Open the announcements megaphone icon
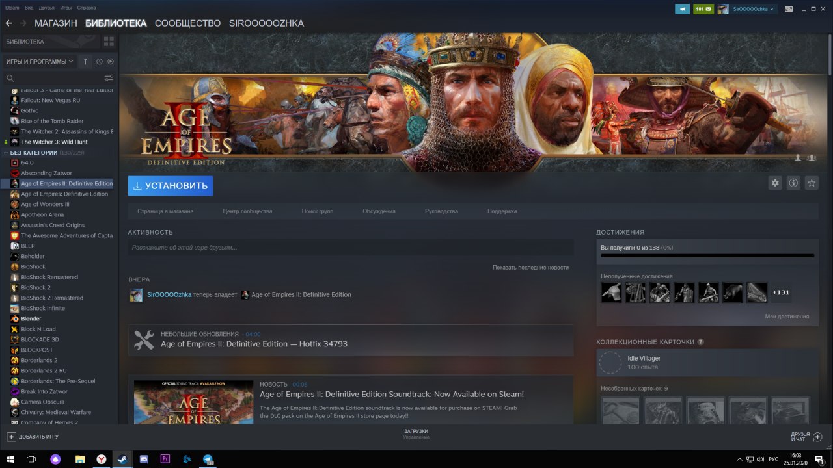Screen dimensions: 833x468 coord(682,9)
